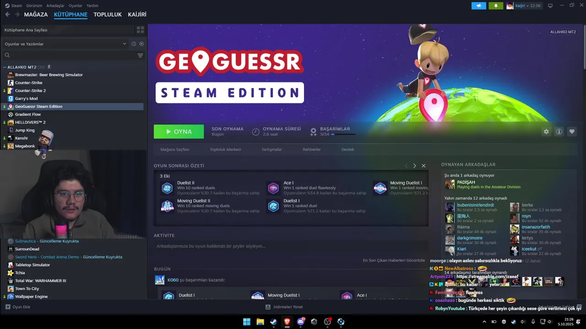The image size is (586, 329).
Task: Click the Brave browser taskbar icon
Action: click(287, 322)
